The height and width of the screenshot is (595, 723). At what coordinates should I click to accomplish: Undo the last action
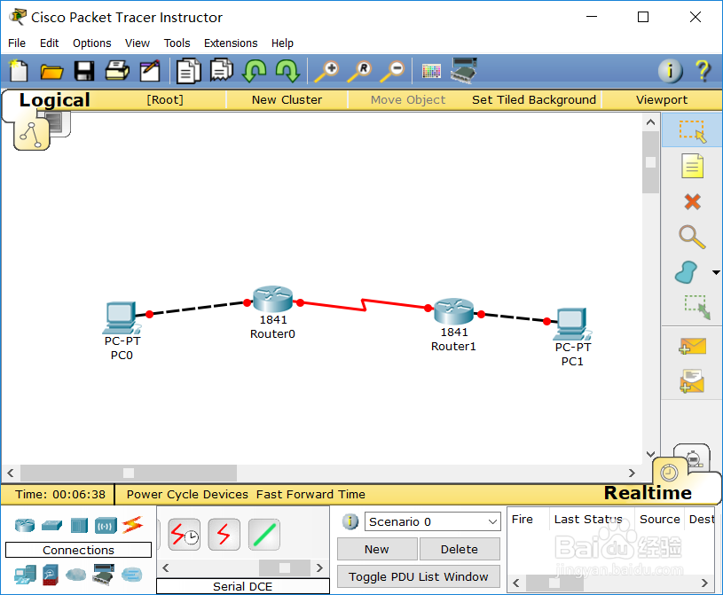254,71
